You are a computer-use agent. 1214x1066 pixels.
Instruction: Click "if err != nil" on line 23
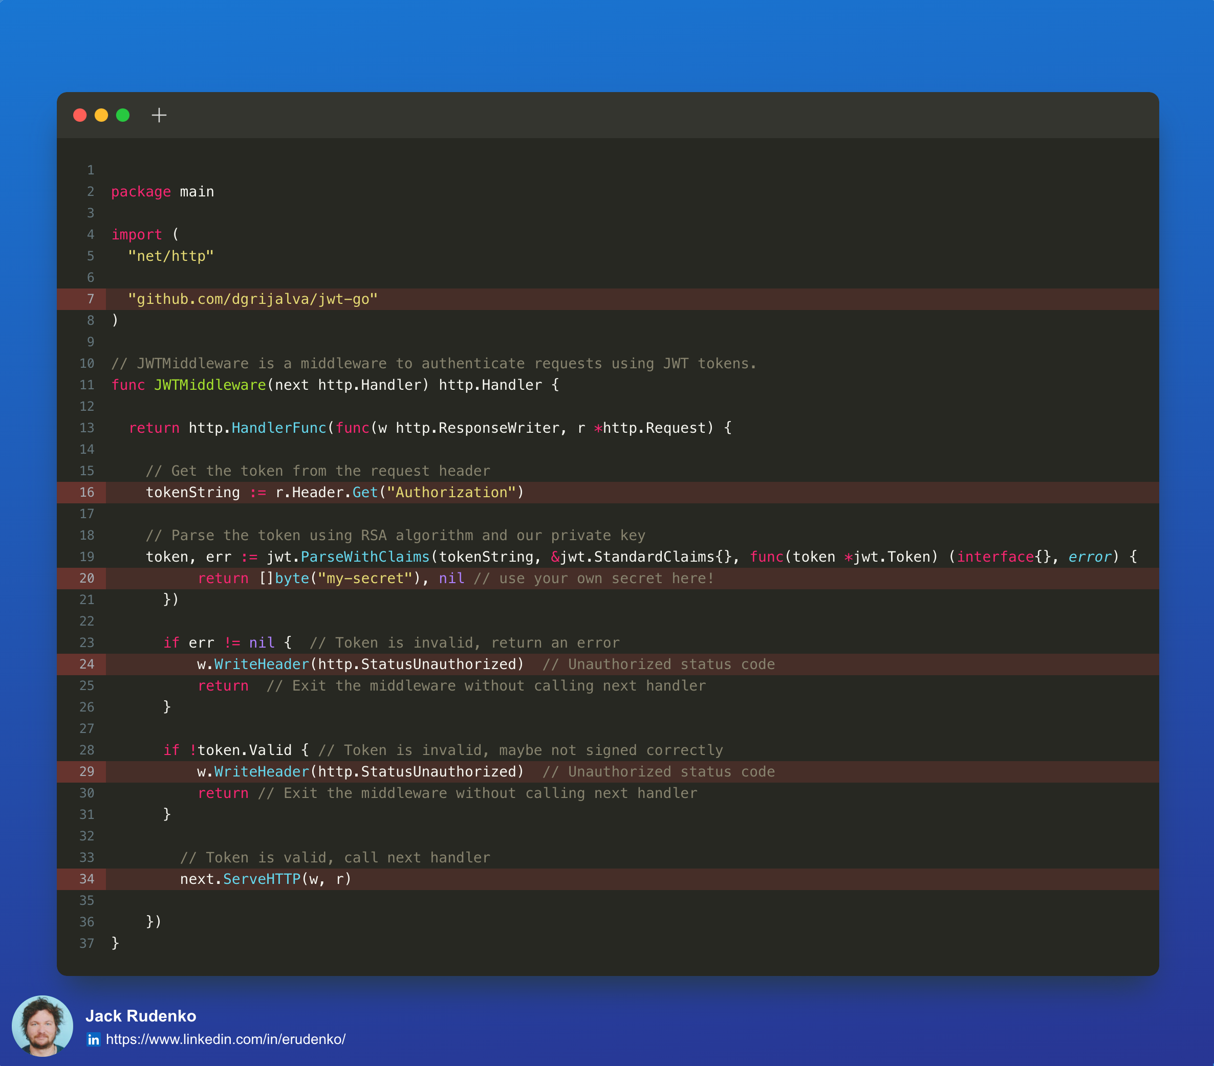[219, 643]
